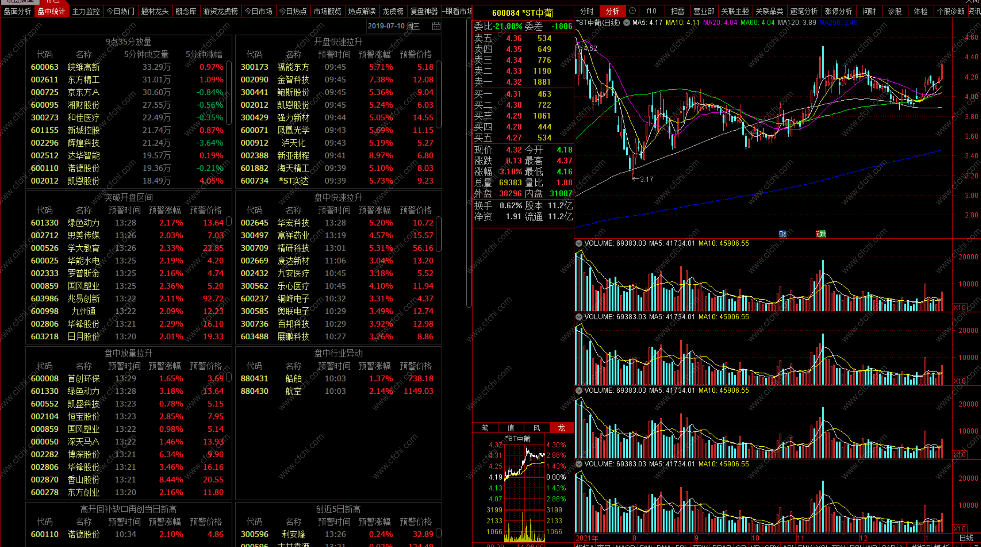
Task: Open the 体检 stock checkup
Action: click(920, 11)
